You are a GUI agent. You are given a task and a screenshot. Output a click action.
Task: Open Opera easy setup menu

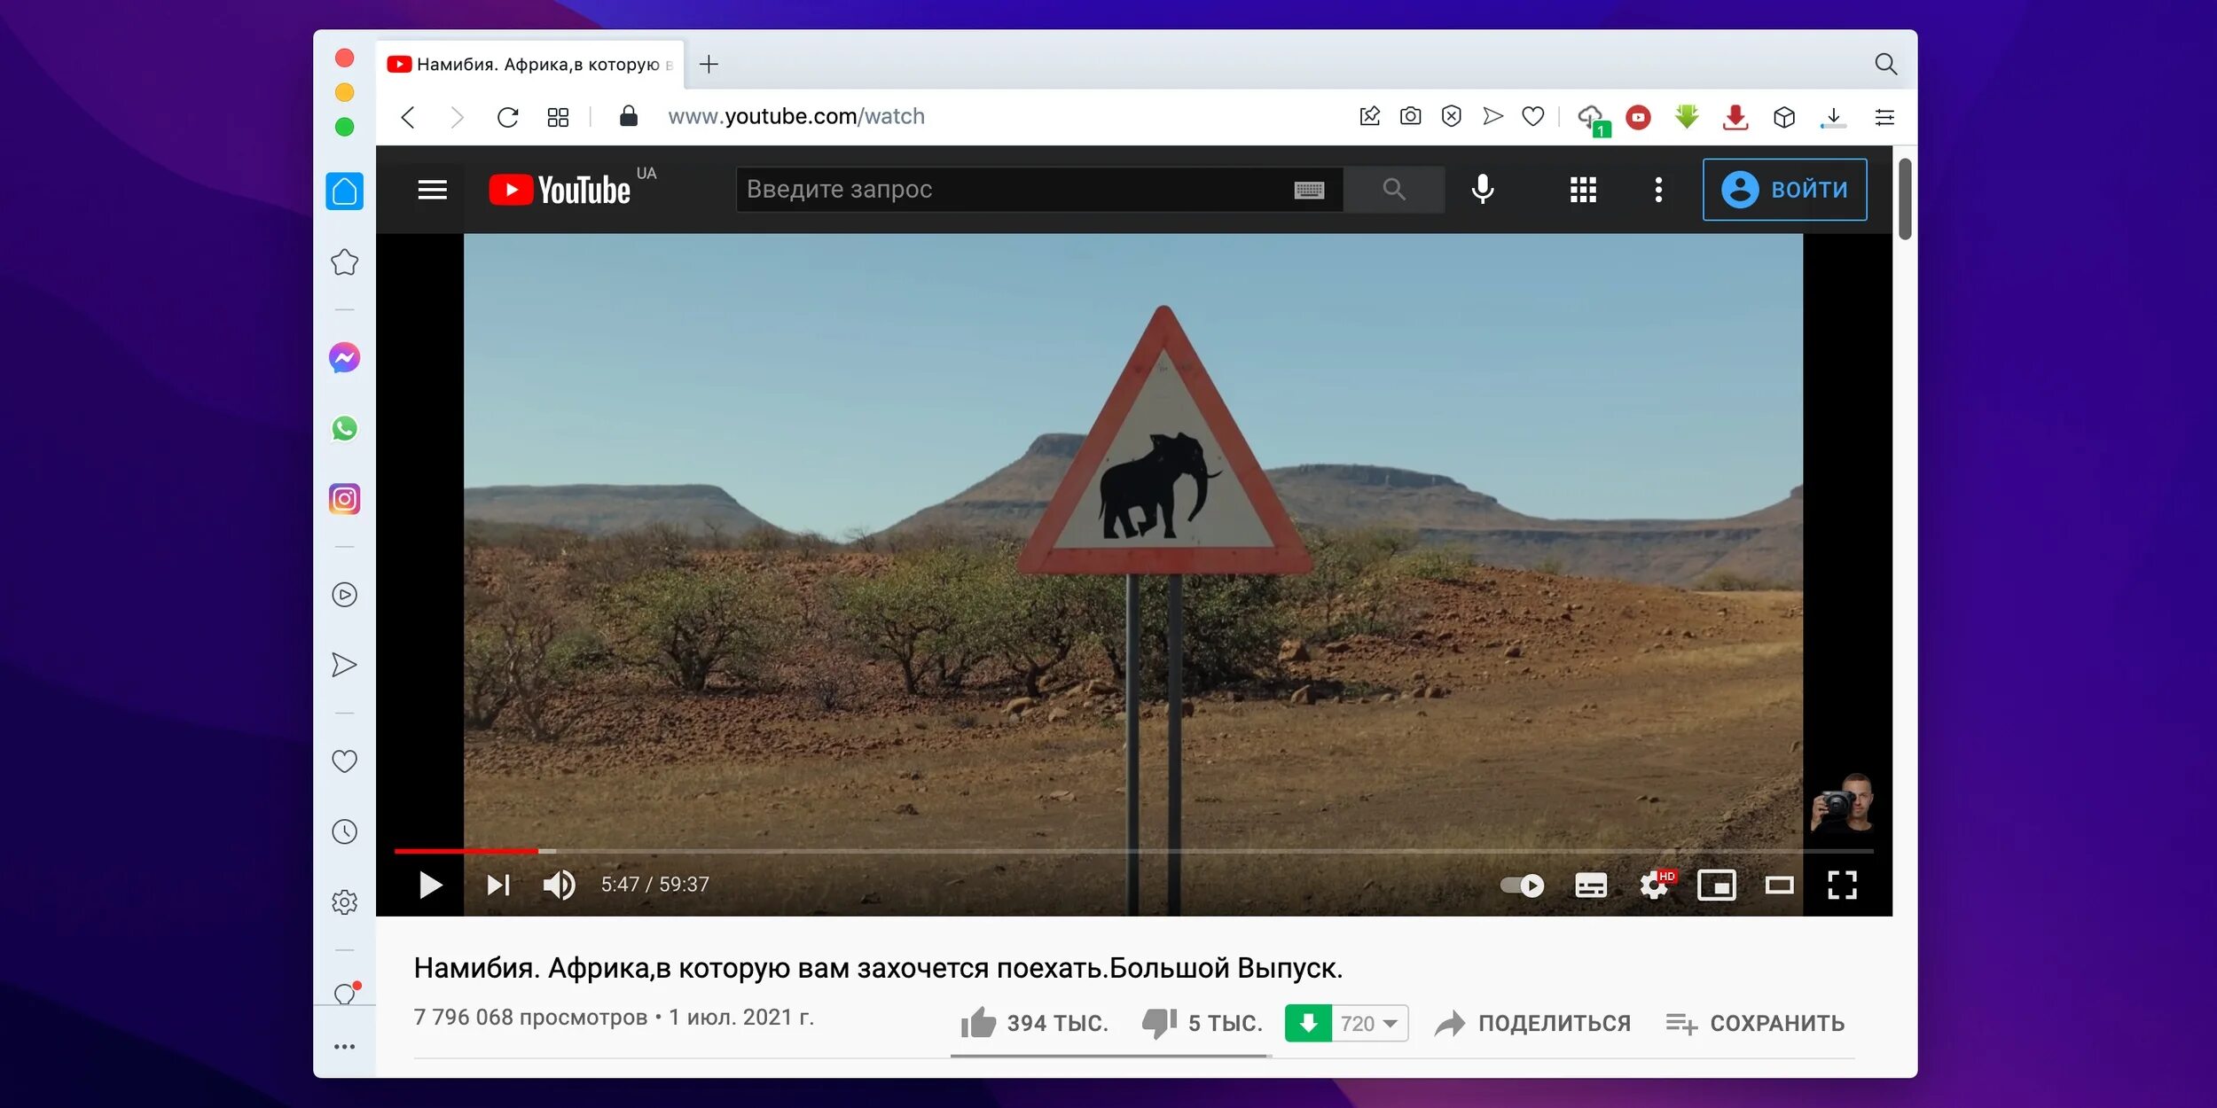point(1884,117)
